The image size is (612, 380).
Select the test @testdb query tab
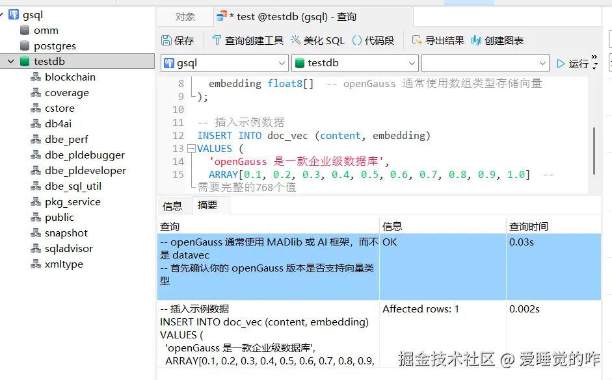(x=313, y=17)
